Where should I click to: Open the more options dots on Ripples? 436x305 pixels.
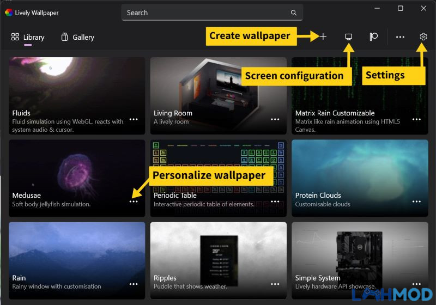[x=275, y=284]
